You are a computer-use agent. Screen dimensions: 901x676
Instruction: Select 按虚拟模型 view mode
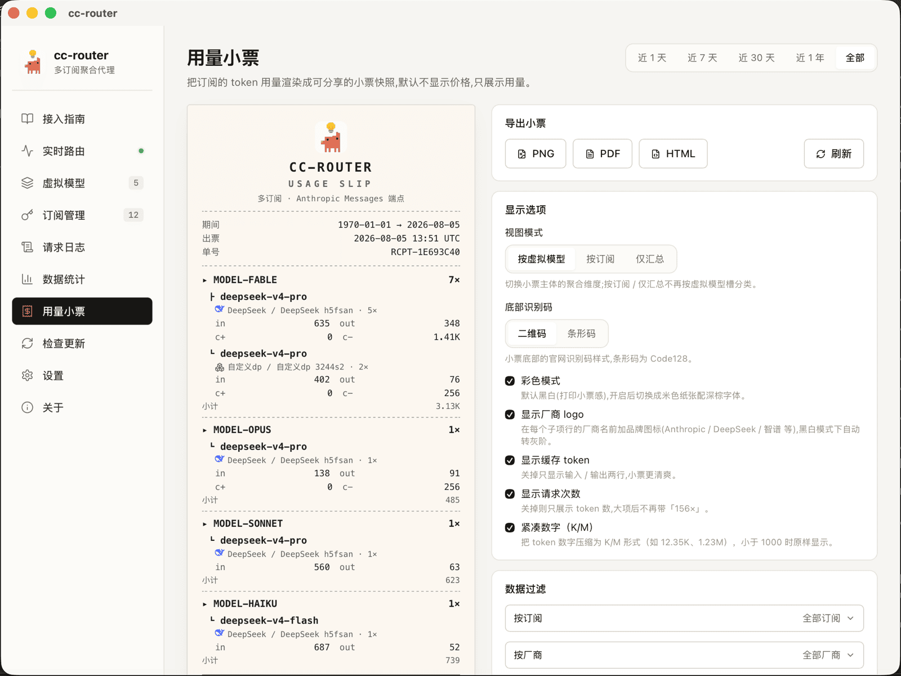541,259
